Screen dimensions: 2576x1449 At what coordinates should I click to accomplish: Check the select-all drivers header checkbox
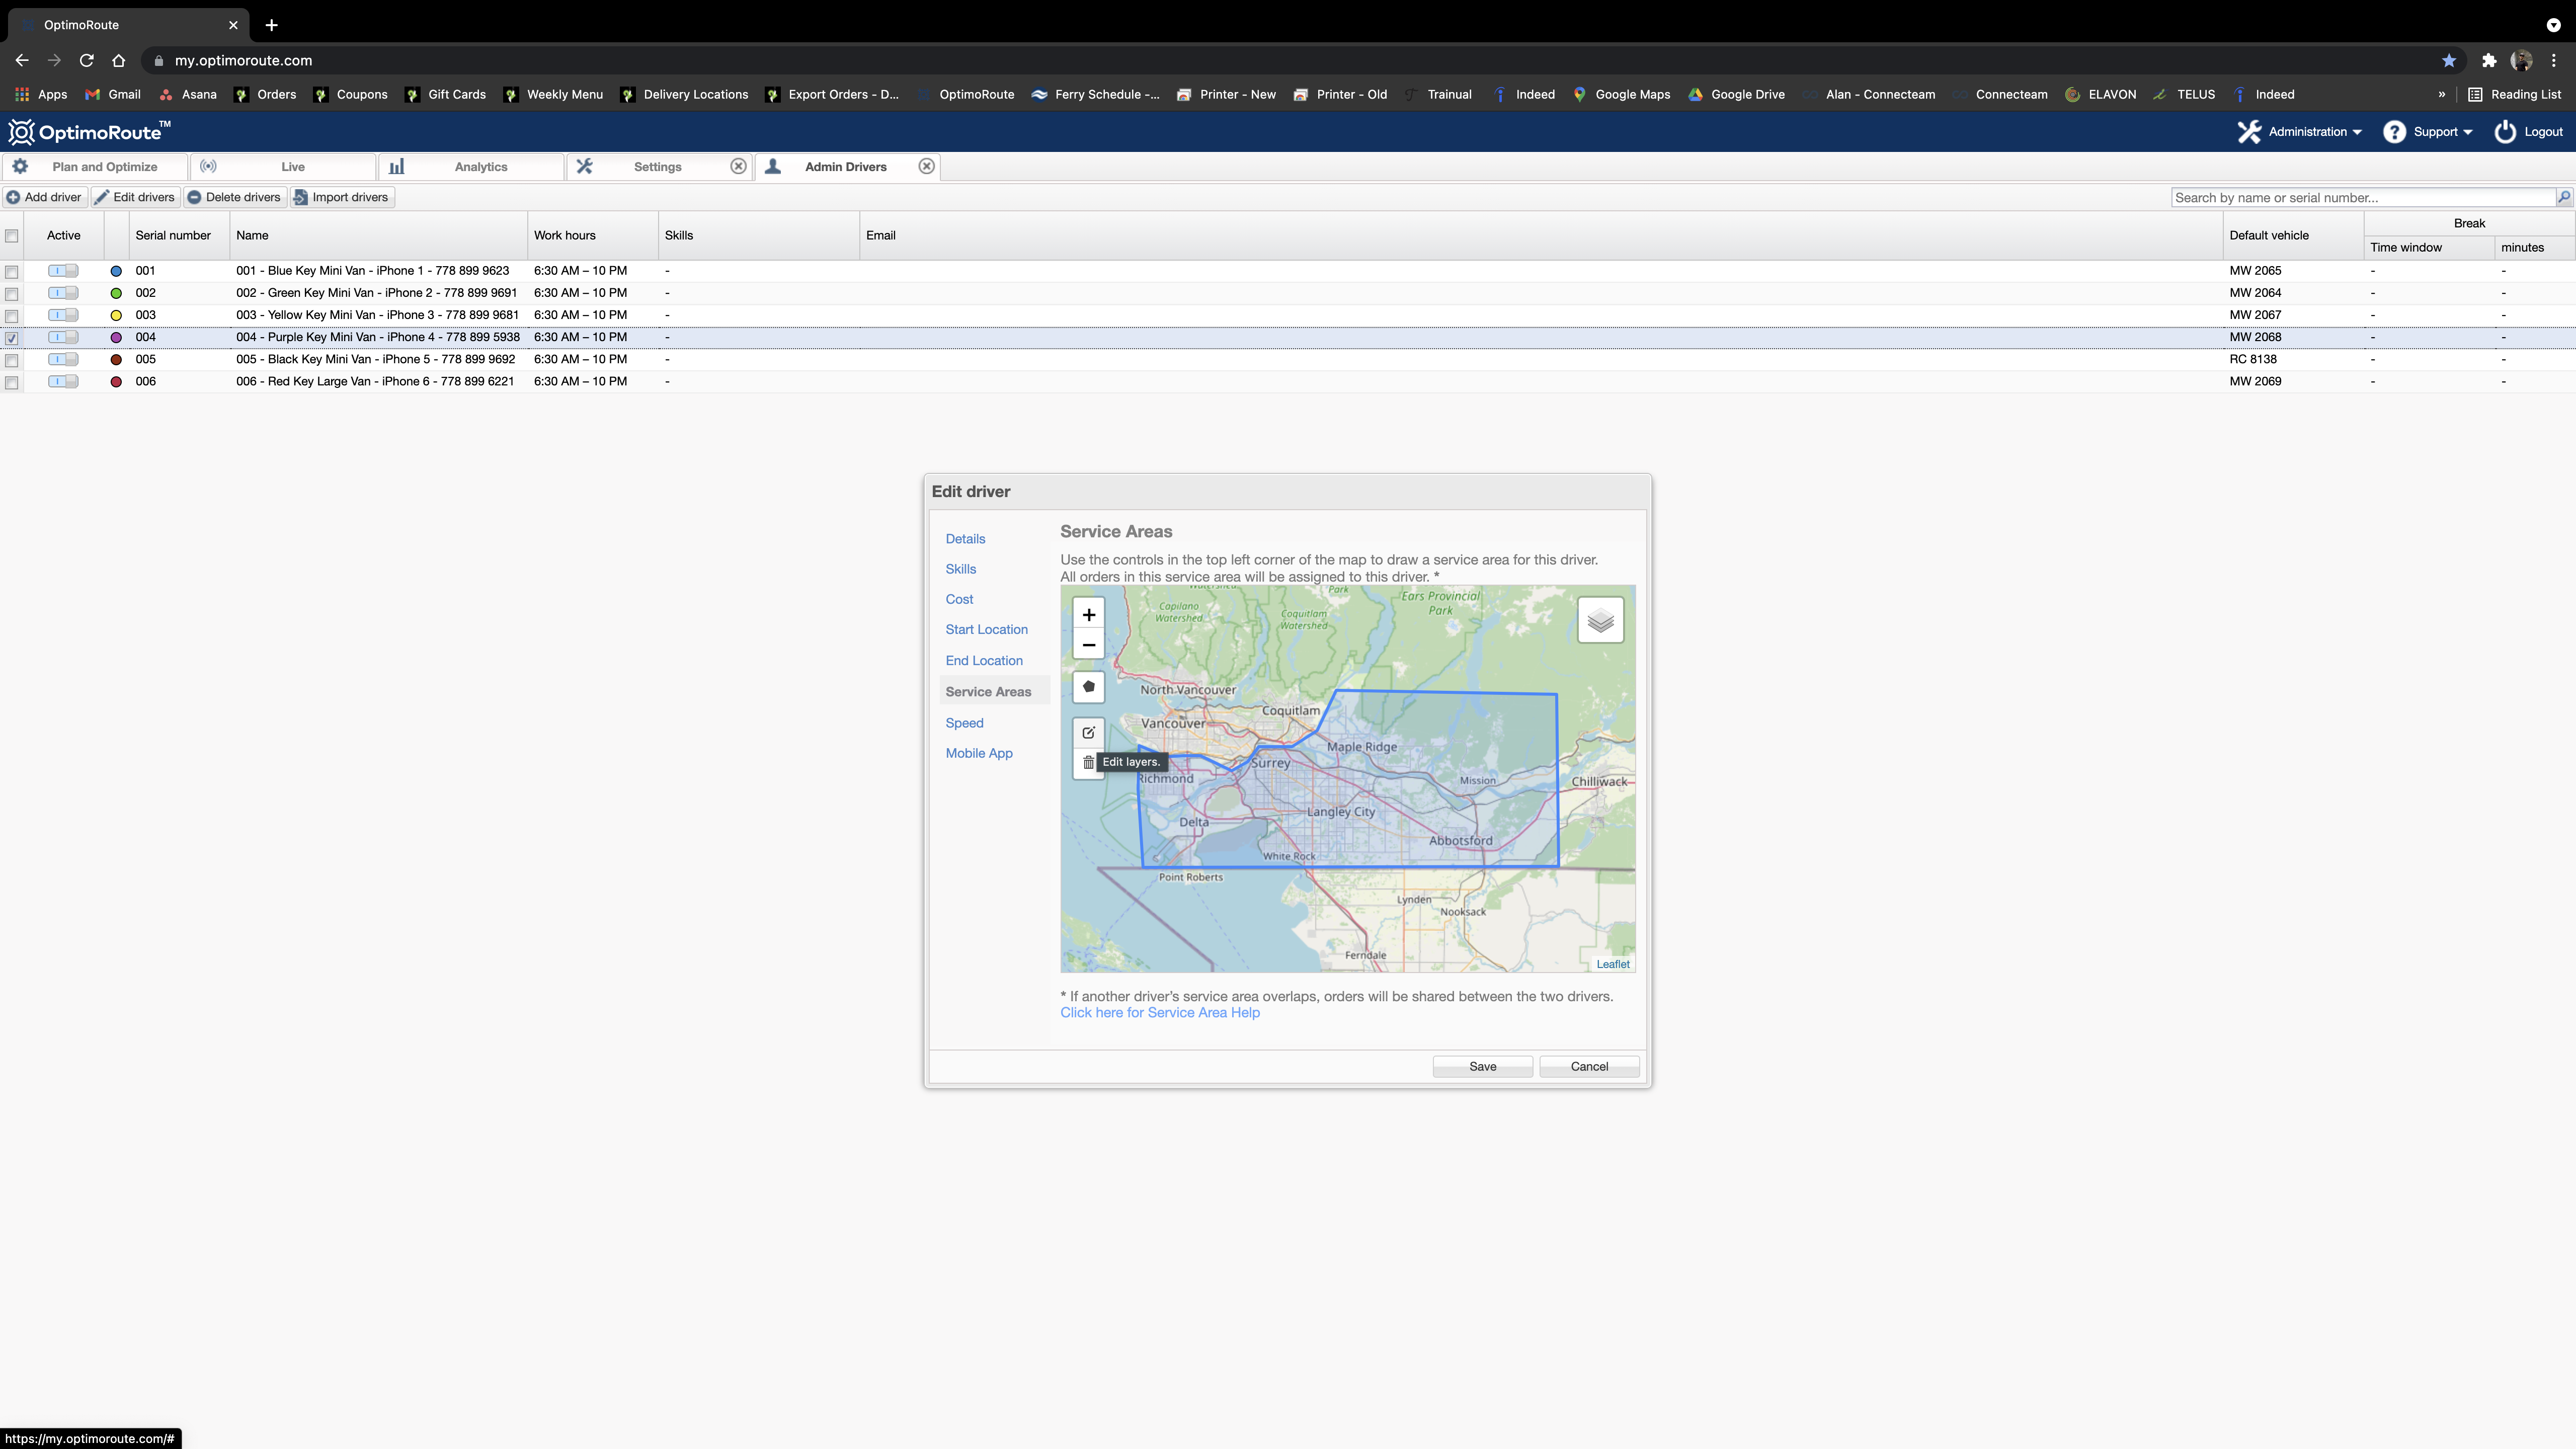(x=12, y=236)
